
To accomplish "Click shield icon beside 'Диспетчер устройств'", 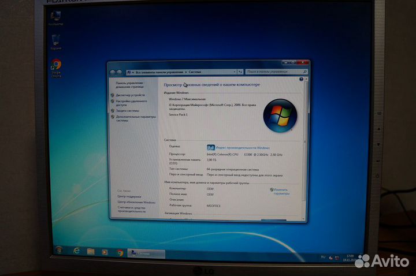I will pyautogui.click(x=113, y=95).
